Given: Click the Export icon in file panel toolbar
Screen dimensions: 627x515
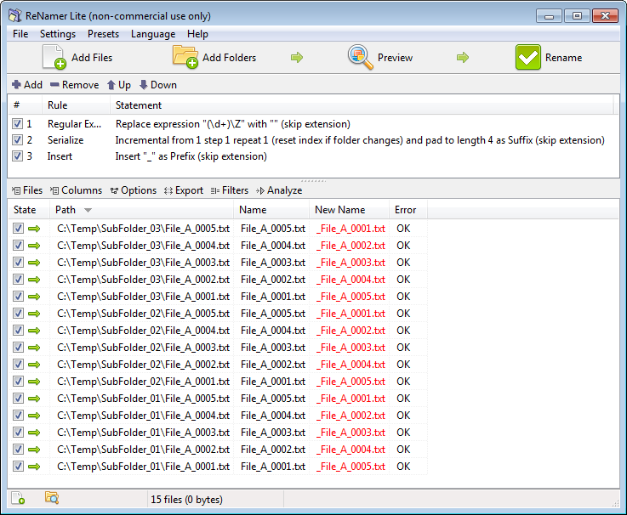Looking at the screenshot, I should 168,190.
